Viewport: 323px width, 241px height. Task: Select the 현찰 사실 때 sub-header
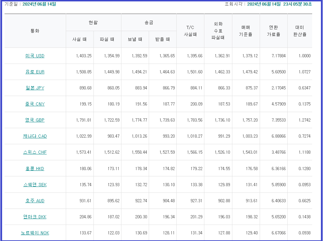pyautogui.click(x=79, y=39)
